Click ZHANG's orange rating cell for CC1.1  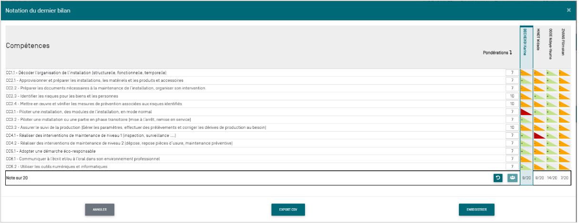(564, 73)
